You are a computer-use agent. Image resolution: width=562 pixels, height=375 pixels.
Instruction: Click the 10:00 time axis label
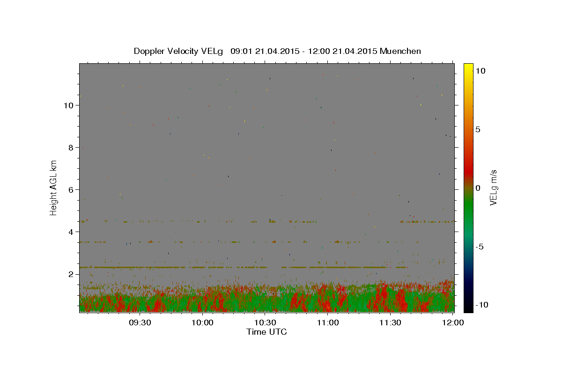coord(203,322)
